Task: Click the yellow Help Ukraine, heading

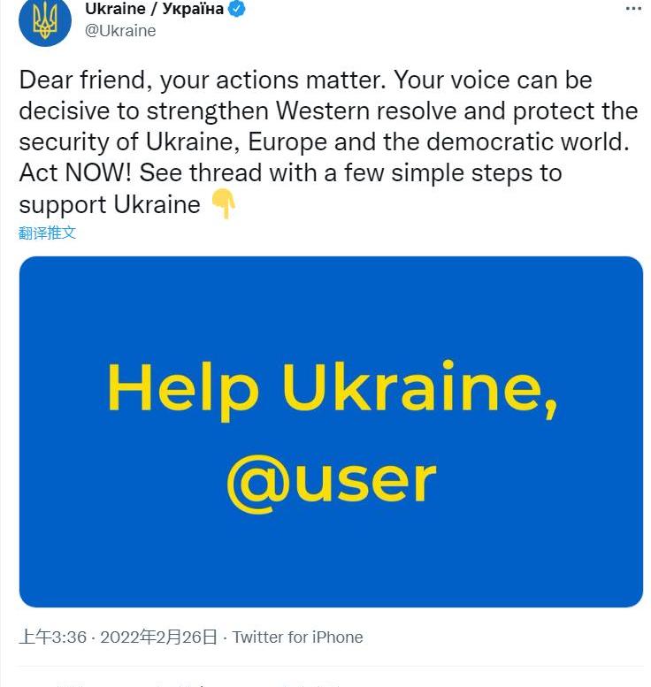Action: (333, 391)
